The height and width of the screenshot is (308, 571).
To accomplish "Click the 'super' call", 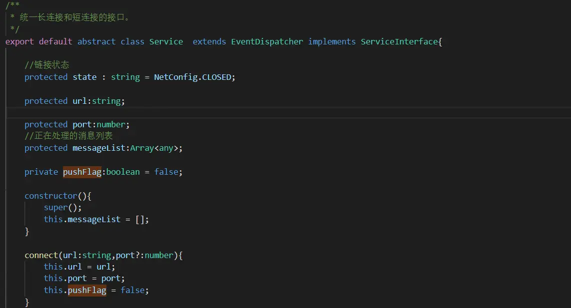I will [x=56, y=208].
